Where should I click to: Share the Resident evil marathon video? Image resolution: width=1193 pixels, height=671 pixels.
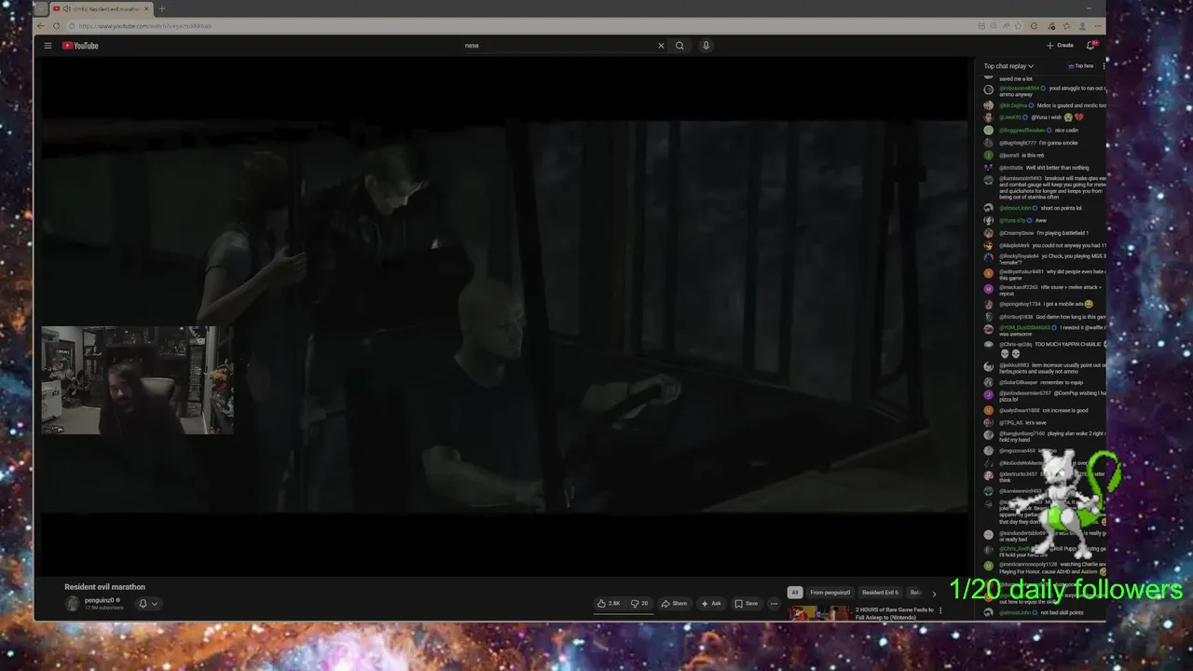tap(674, 604)
